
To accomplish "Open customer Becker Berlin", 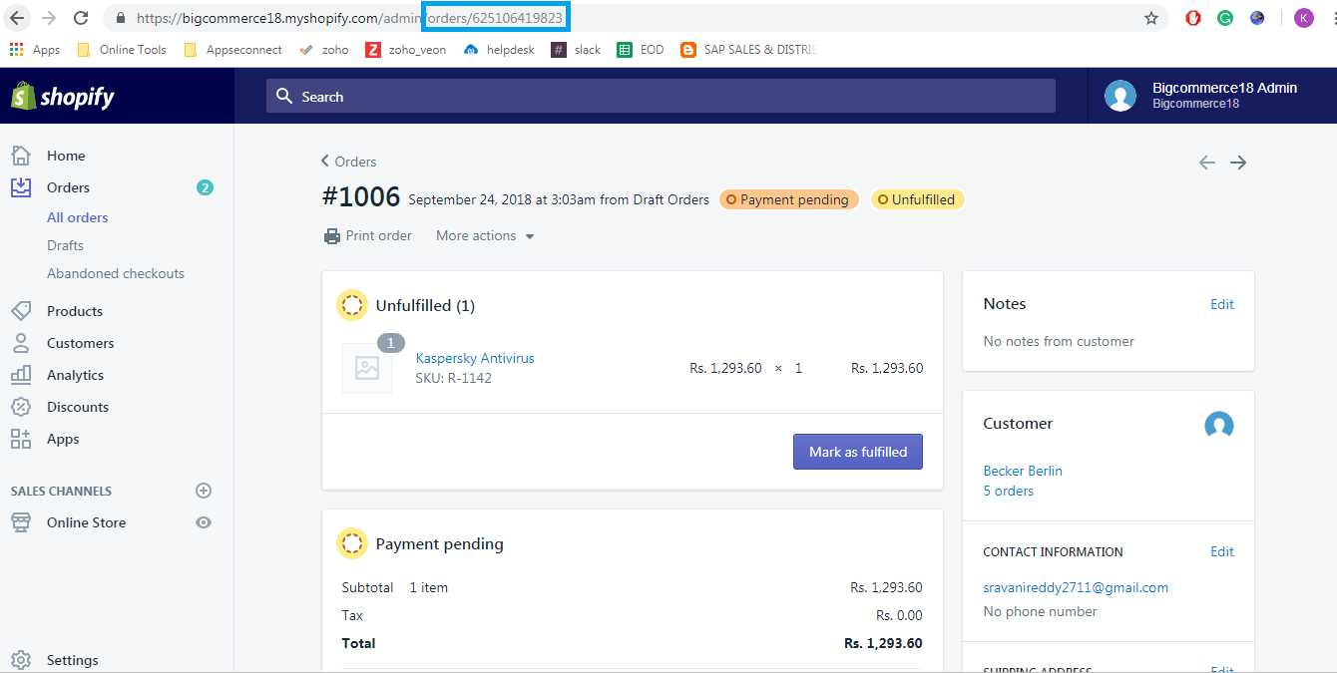I will [x=1023, y=471].
